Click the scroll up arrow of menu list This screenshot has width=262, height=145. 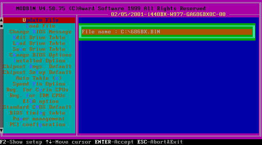pyautogui.click(x=1, y=20)
